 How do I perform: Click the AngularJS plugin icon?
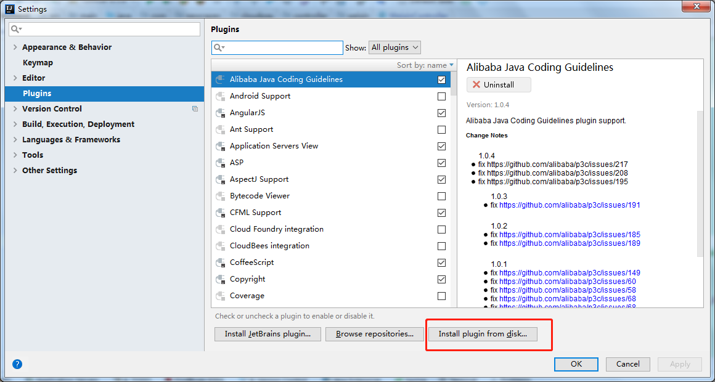click(221, 113)
